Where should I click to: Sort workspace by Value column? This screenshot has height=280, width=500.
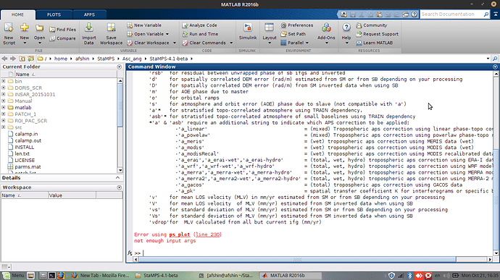[x=72, y=195]
